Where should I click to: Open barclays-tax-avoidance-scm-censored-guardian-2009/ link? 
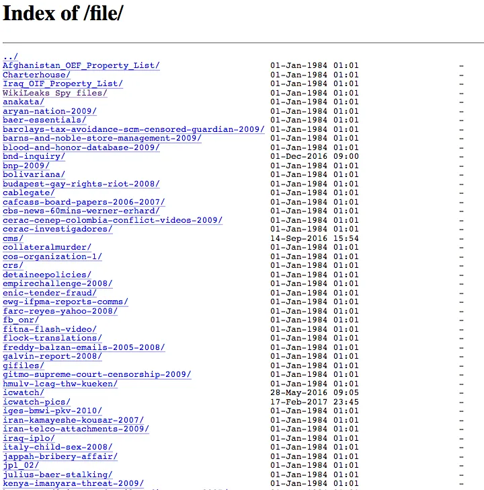click(134, 129)
